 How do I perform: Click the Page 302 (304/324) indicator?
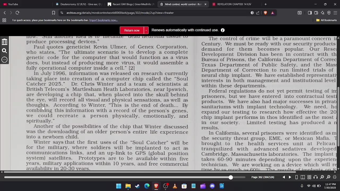pos(263,177)
